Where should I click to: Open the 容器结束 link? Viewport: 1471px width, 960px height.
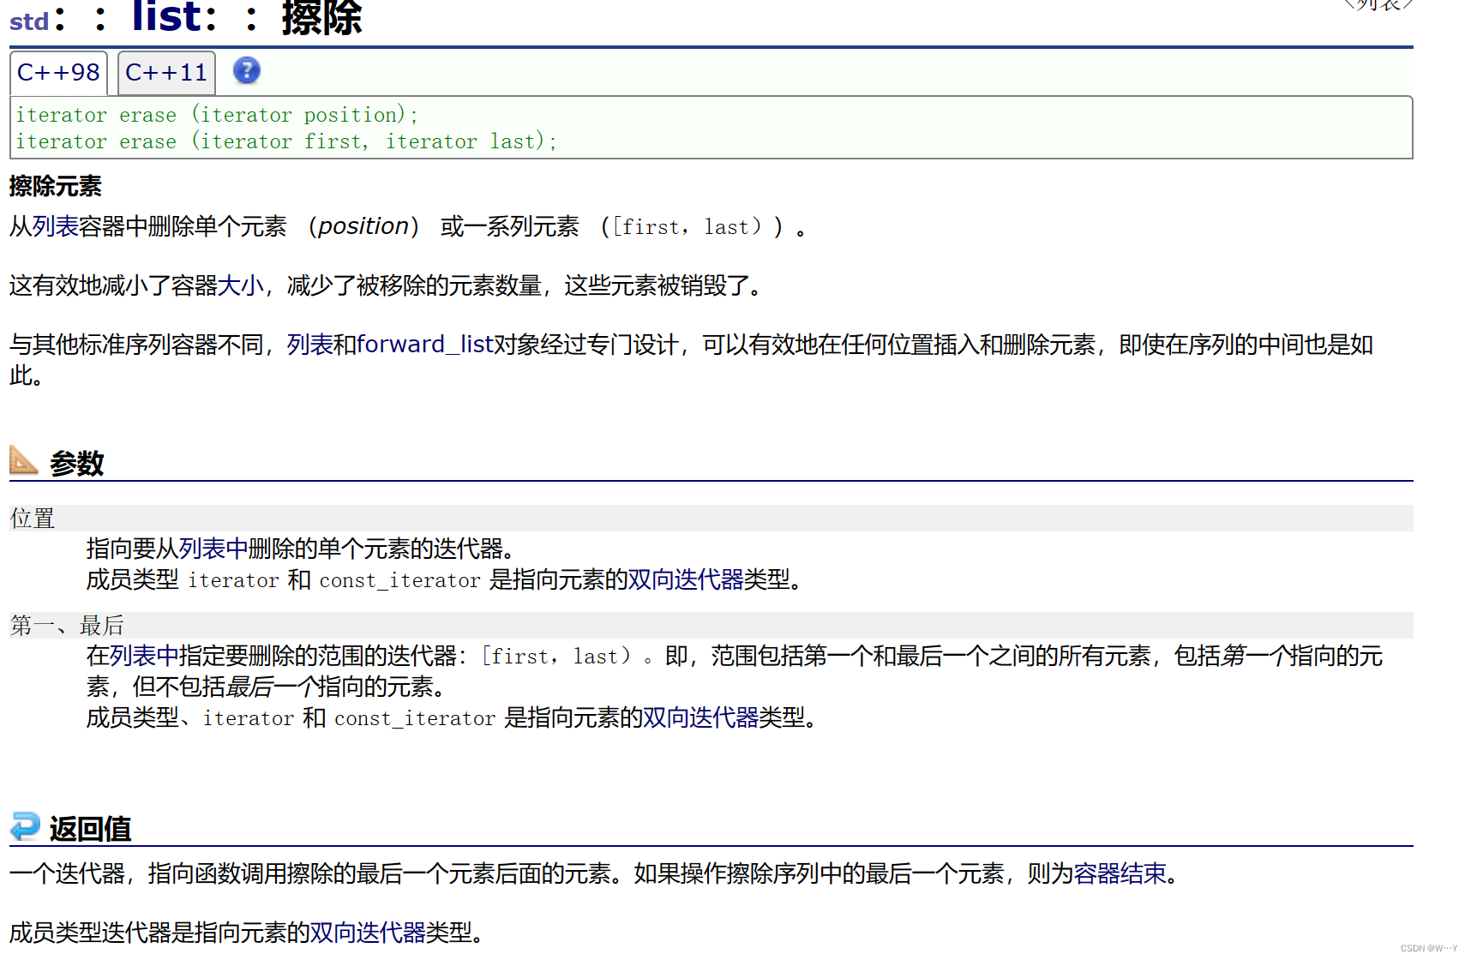click(1120, 873)
